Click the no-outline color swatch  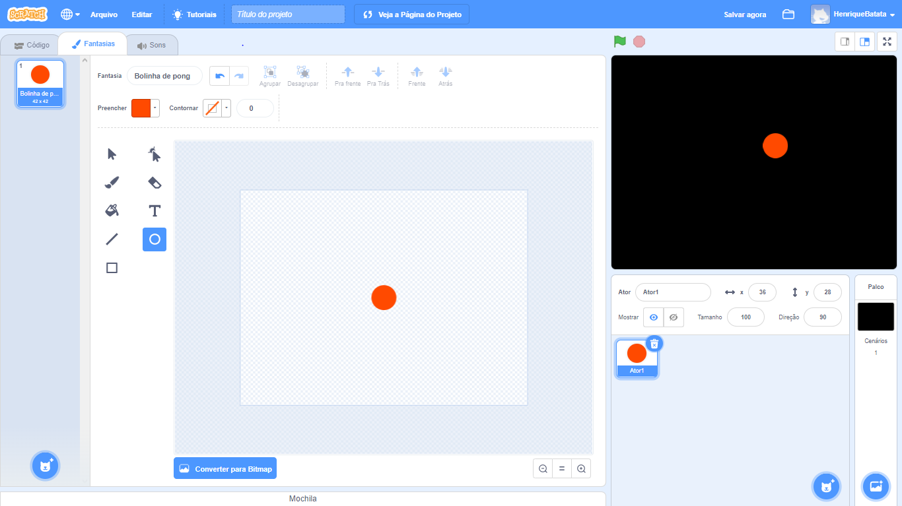(212, 108)
